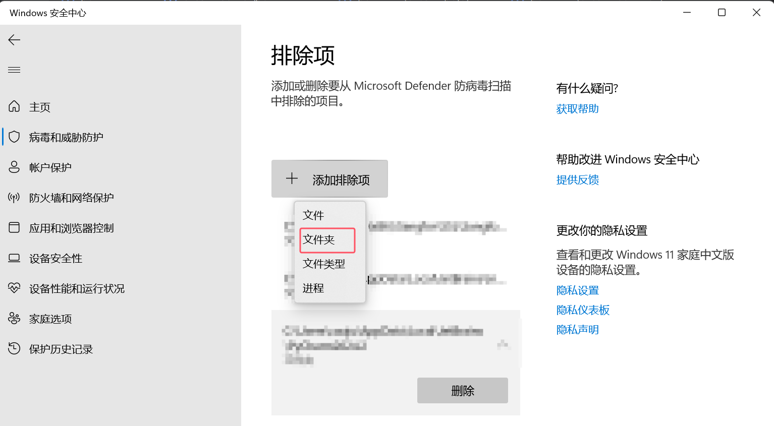The width and height of the screenshot is (774, 426).
Task: Click the person icon for 帐户保护
Action: pyautogui.click(x=14, y=167)
